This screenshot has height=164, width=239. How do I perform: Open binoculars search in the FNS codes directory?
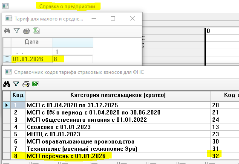click(6, 84)
